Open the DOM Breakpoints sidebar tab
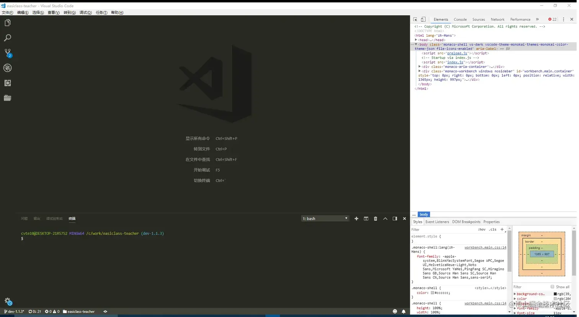Viewport: 579px width, 317px height. click(x=466, y=222)
